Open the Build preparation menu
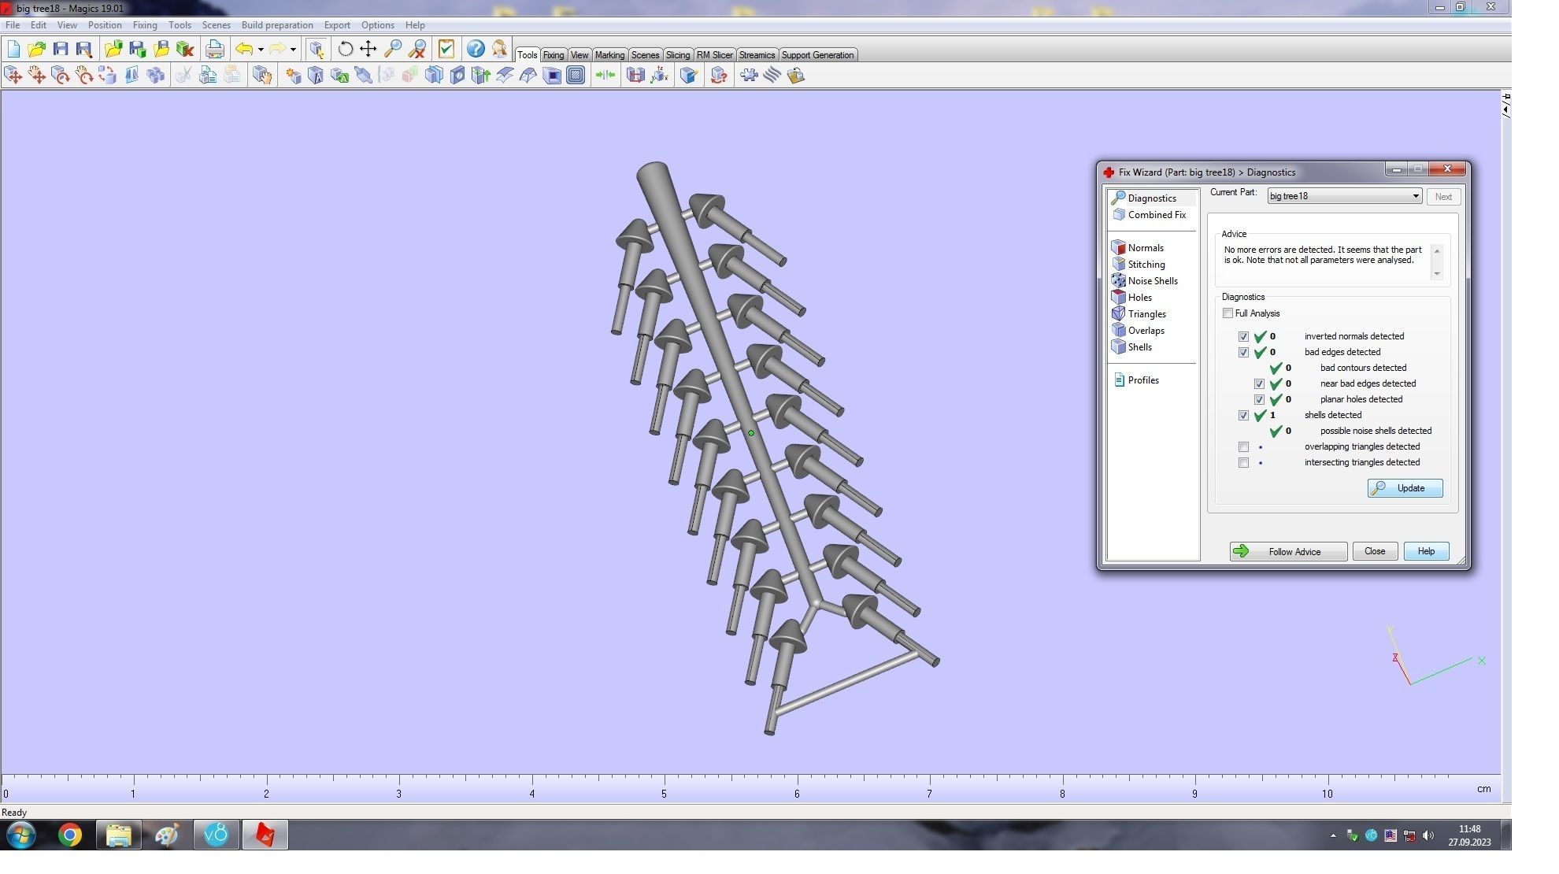1559x874 pixels. pos(276,25)
